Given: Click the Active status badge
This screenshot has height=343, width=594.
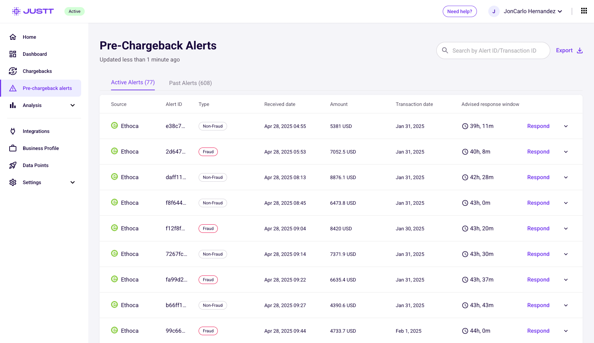Looking at the screenshot, I should click(x=74, y=11).
